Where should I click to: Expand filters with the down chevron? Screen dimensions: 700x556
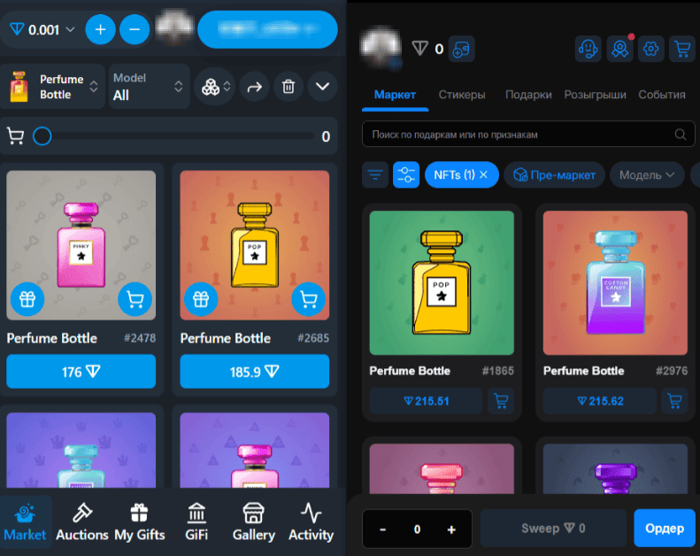[322, 87]
